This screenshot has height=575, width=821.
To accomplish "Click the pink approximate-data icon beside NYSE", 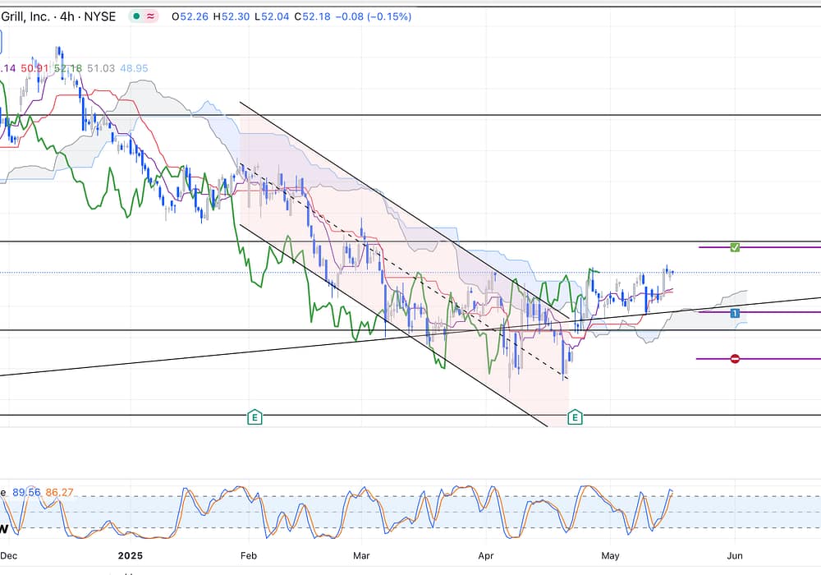I will [151, 16].
